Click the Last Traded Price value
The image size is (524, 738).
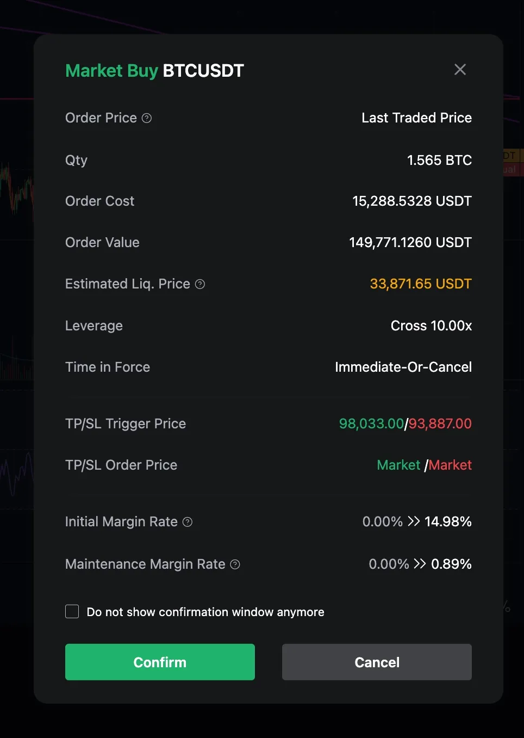416,118
